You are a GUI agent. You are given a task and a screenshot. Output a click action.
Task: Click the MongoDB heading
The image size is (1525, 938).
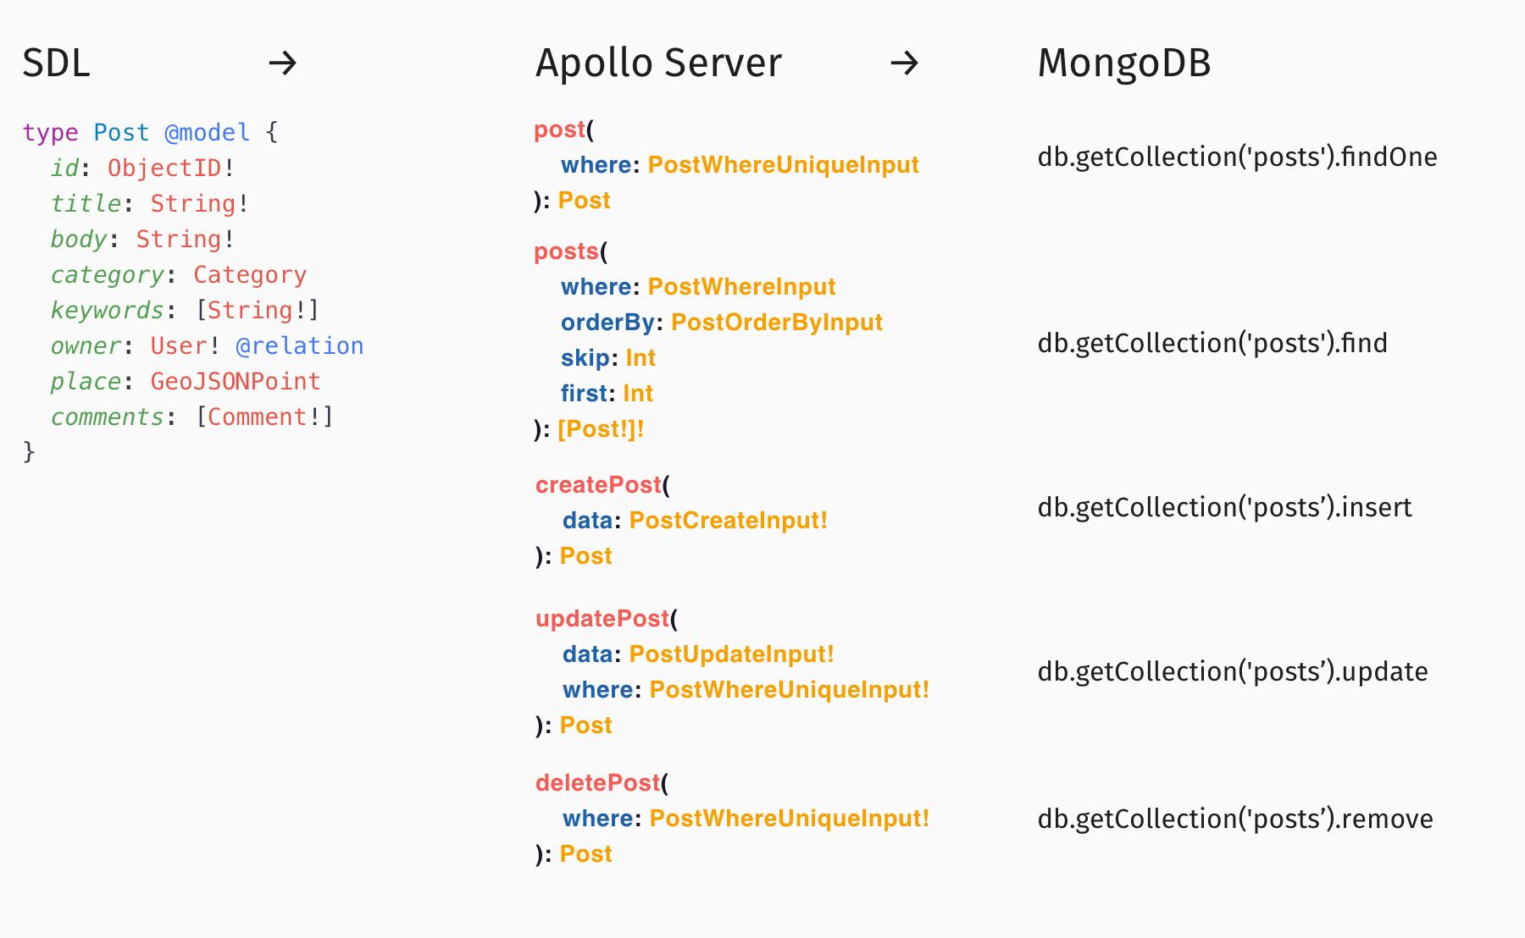tap(1124, 63)
